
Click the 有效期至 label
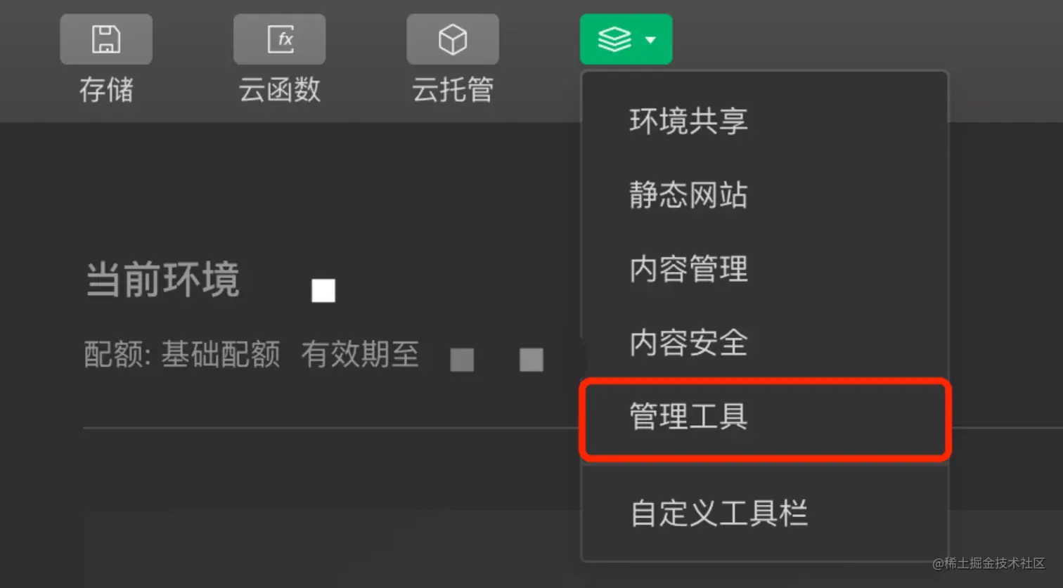point(360,355)
